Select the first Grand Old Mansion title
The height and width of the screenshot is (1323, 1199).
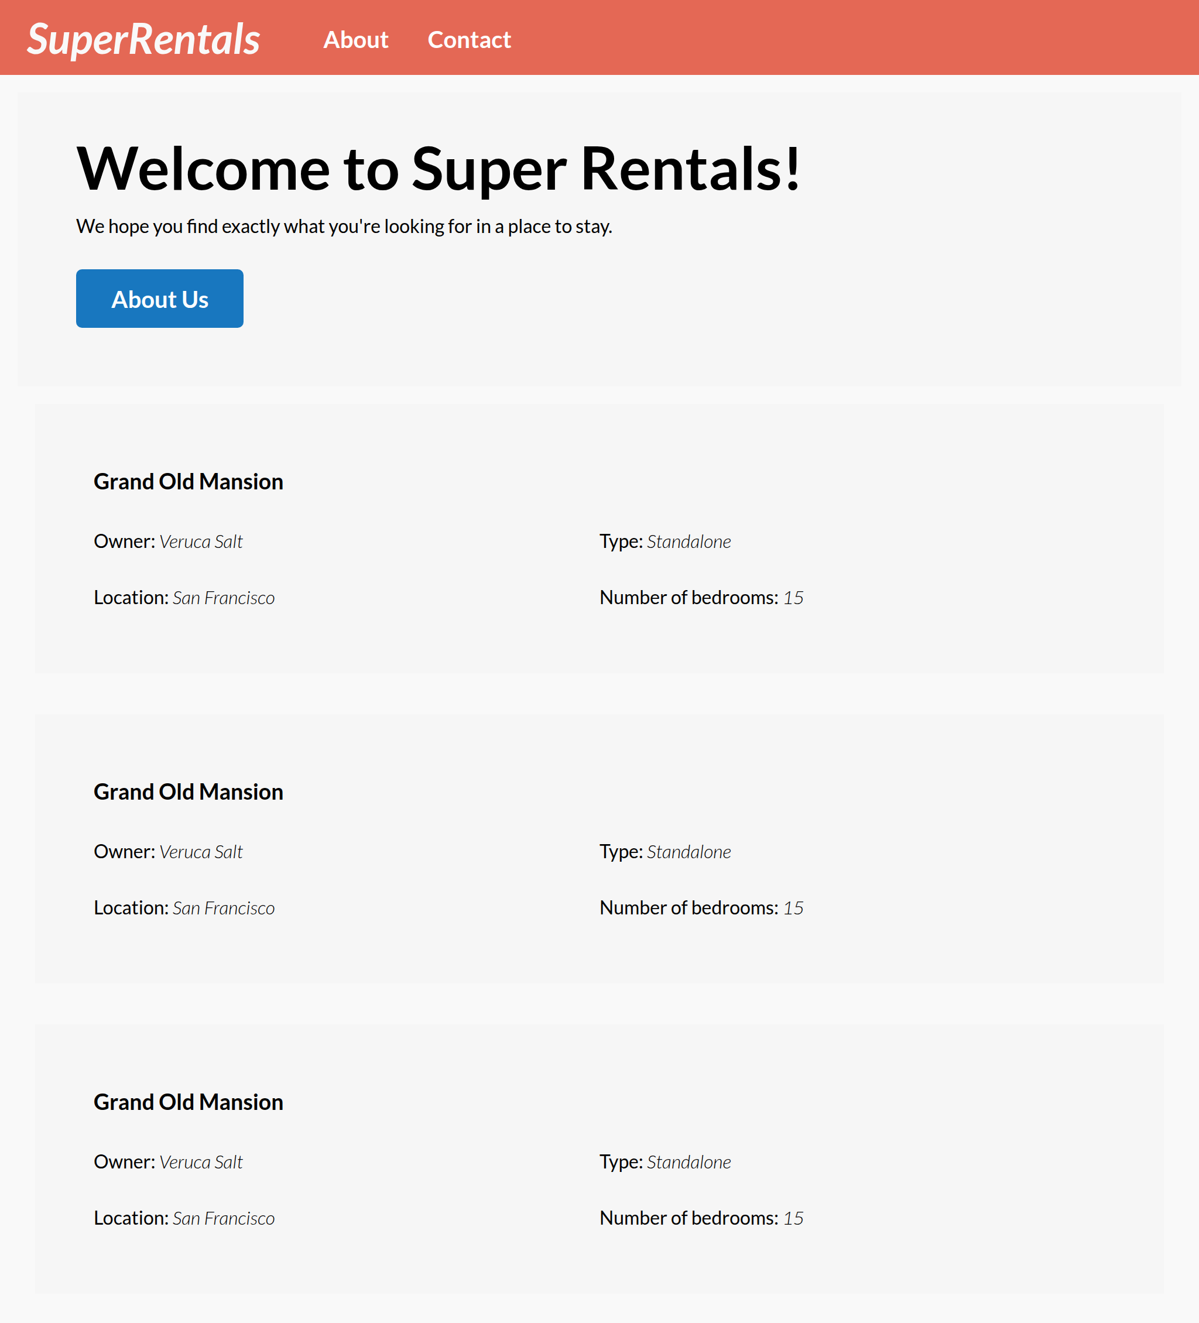point(189,482)
